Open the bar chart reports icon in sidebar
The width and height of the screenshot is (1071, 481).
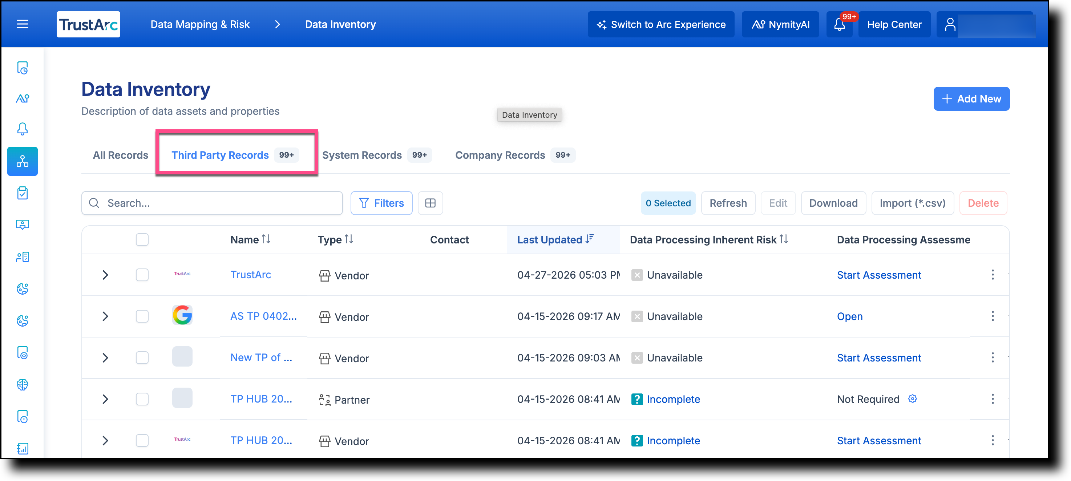pyautogui.click(x=23, y=449)
